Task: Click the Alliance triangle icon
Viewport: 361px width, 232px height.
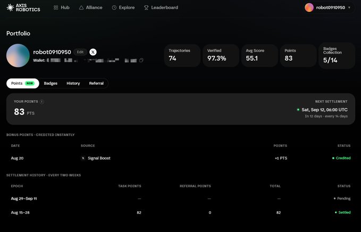Action: pyautogui.click(x=81, y=7)
